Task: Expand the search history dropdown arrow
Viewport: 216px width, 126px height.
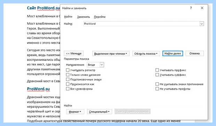Action: pos(202,24)
